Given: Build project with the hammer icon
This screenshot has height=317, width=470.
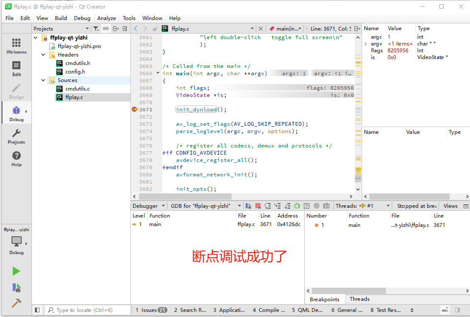Looking at the screenshot, I should tap(16, 303).
